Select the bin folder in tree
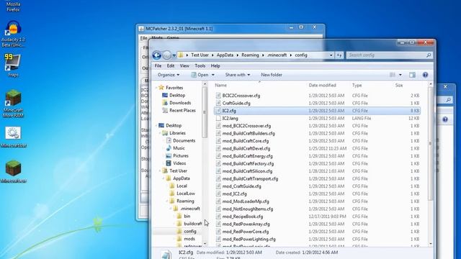 tap(187, 216)
